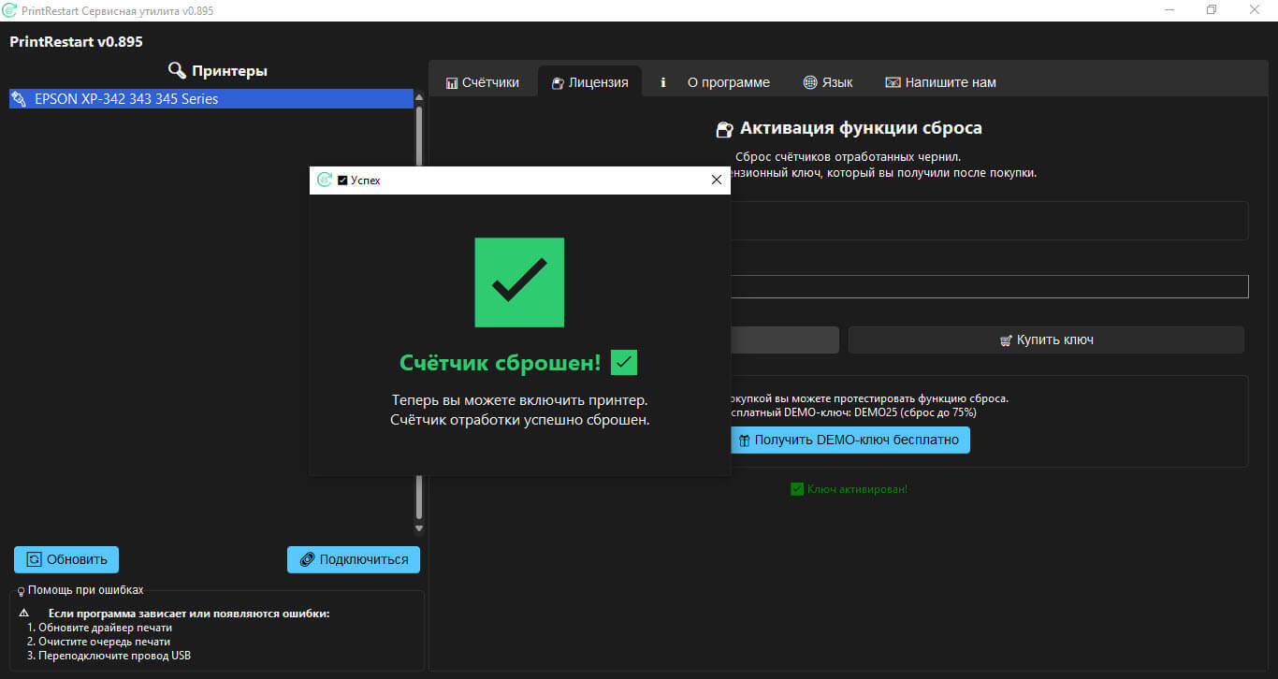Click the cart icon on Купить ключ
Screen dimensions: 1278x679
tap(1007, 340)
